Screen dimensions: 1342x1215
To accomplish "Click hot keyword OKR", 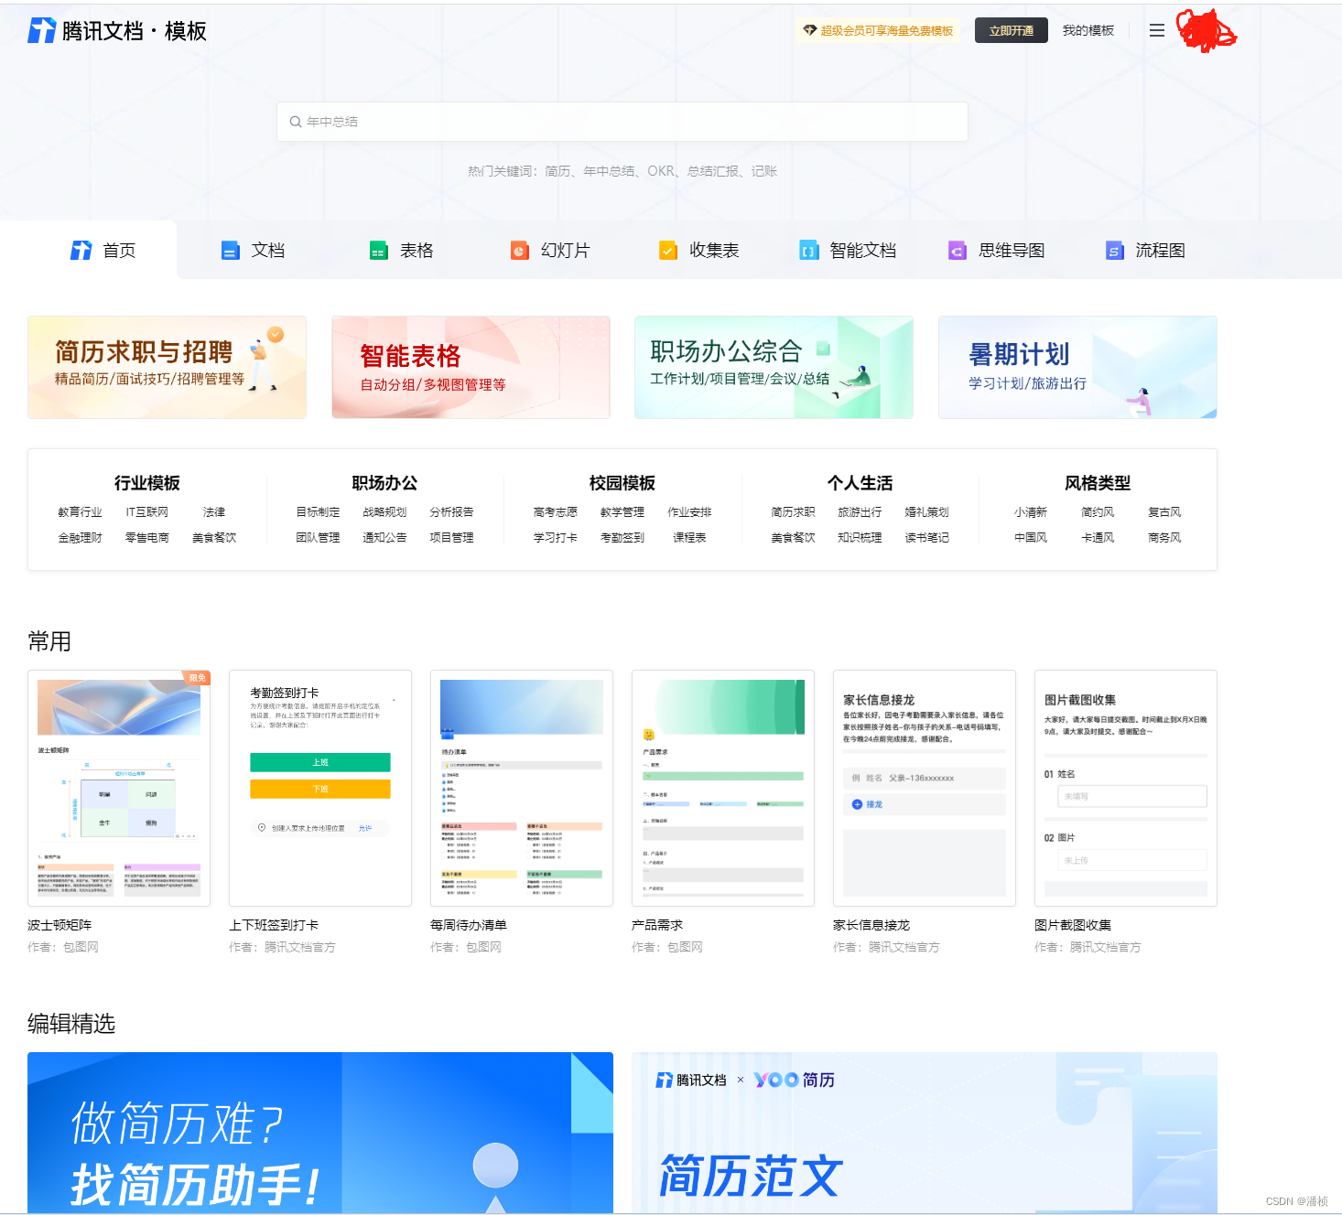I will tap(661, 171).
